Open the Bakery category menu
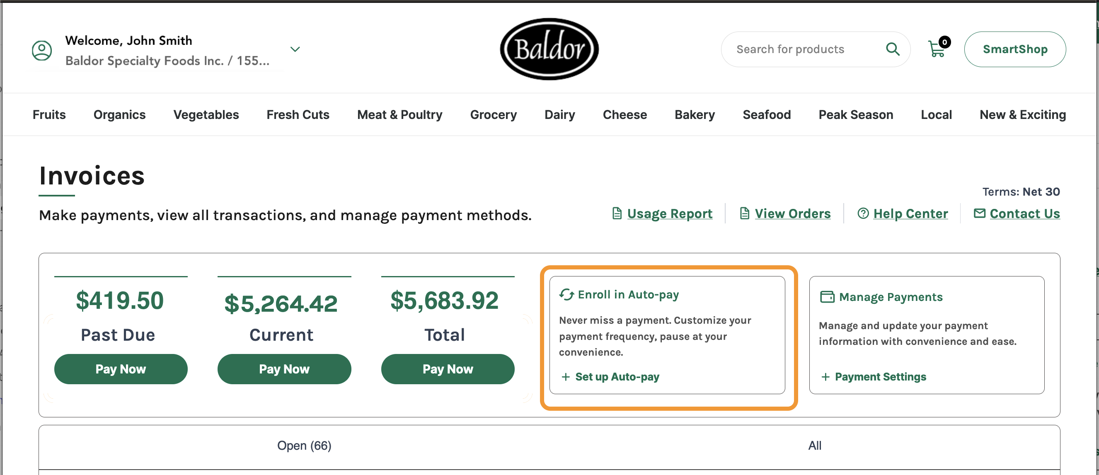Image resolution: width=1099 pixels, height=475 pixels. click(x=695, y=115)
